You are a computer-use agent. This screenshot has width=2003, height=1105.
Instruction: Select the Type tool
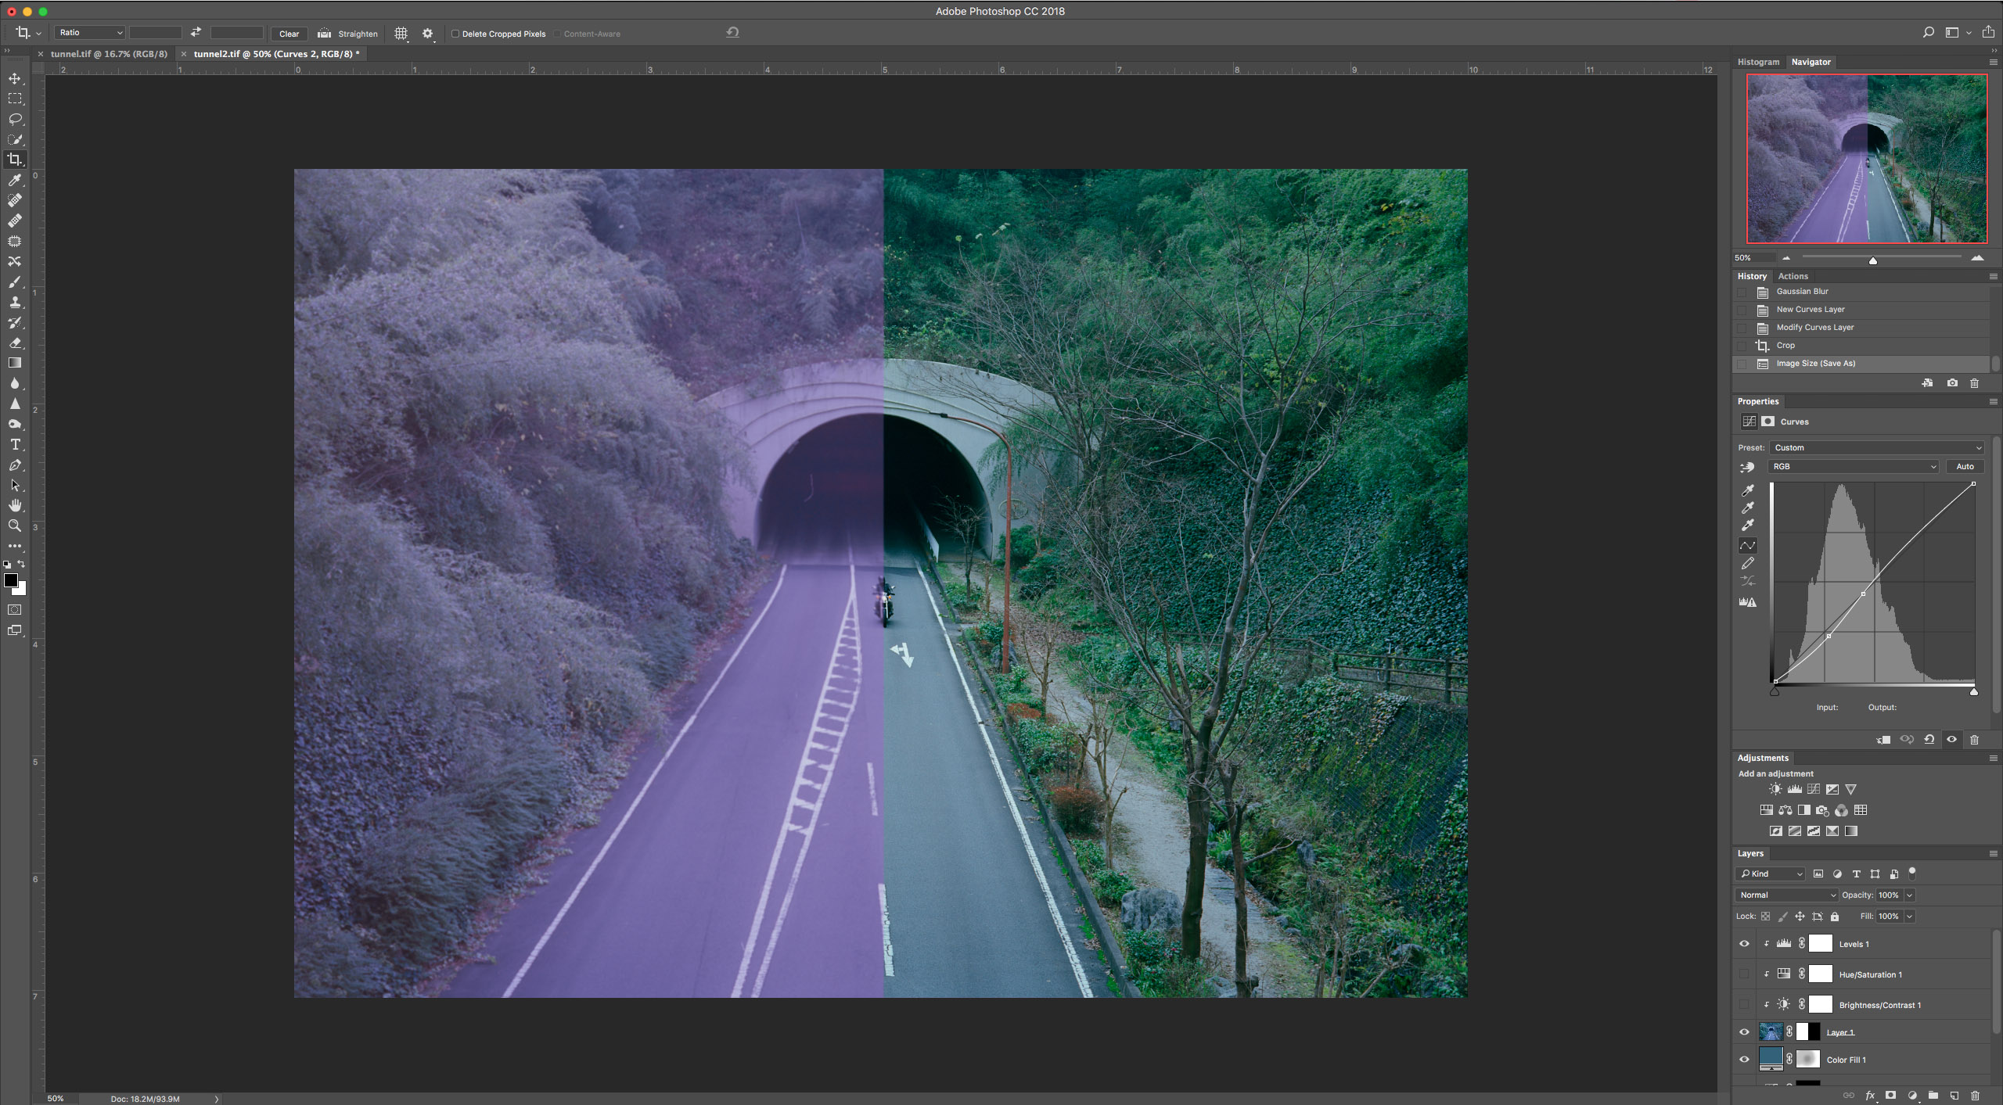click(x=15, y=444)
